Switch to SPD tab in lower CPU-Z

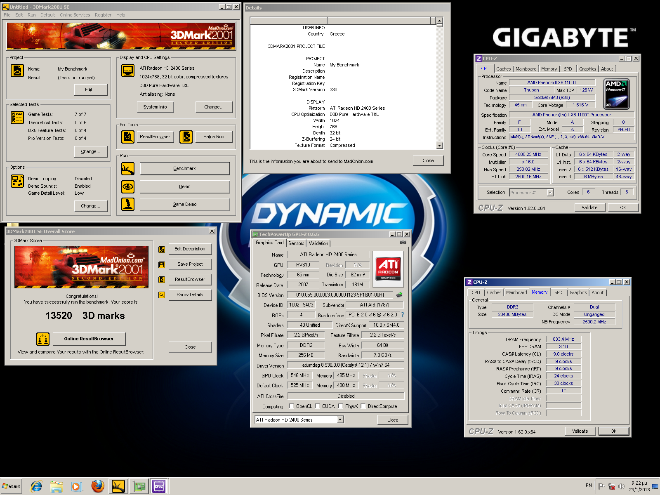click(559, 292)
